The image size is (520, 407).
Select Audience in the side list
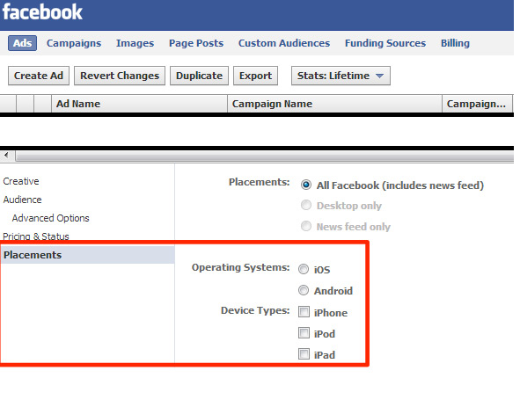22,200
